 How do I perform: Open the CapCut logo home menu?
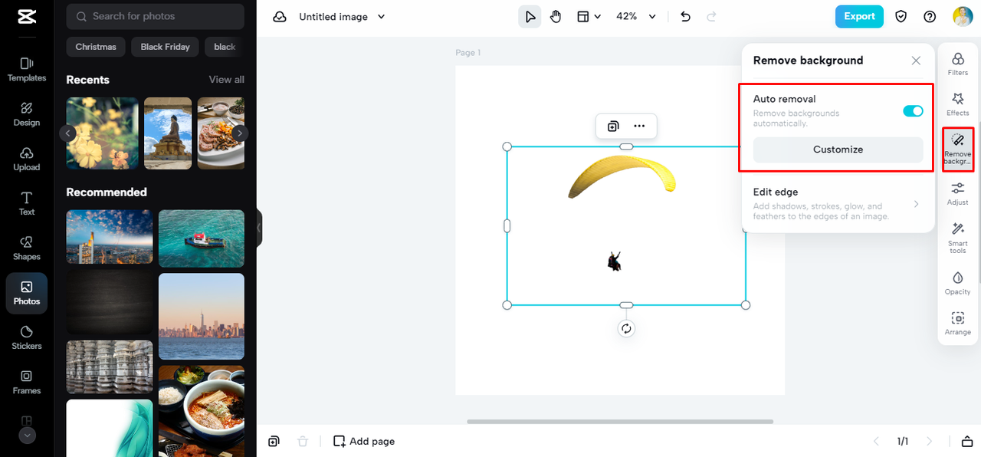26,18
